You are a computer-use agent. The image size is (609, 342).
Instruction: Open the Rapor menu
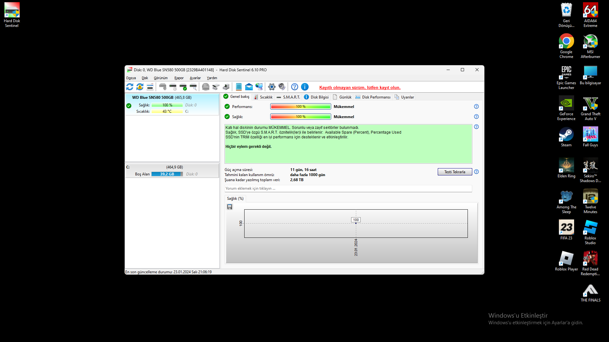pos(179,78)
